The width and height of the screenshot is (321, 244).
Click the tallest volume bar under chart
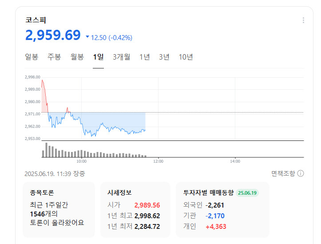click(x=46, y=150)
